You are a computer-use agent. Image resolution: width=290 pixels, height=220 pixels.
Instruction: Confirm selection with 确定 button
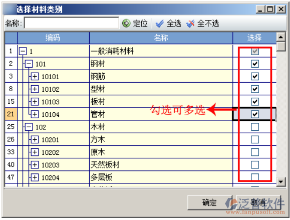pyautogui.click(x=209, y=202)
